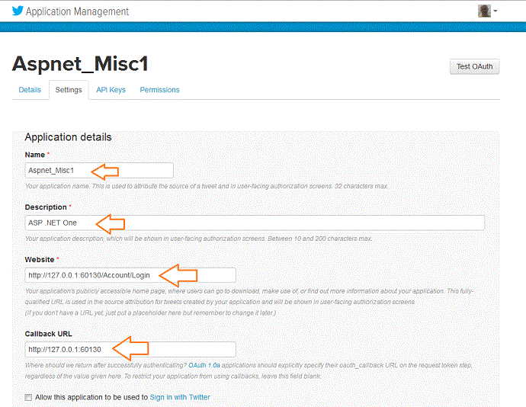Follow the OAuth 1.0a link
This screenshot has height=407, width=526.
coord(204,365)
